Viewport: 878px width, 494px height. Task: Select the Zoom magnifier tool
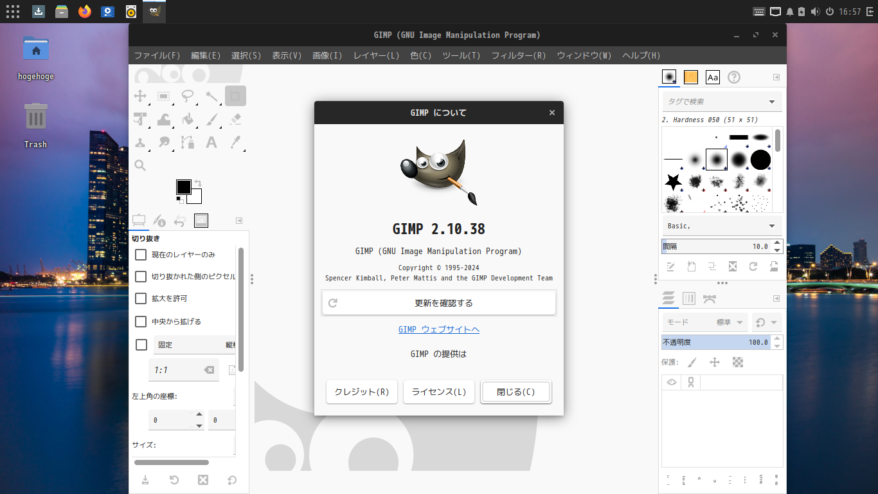click(x=140, y=166)
